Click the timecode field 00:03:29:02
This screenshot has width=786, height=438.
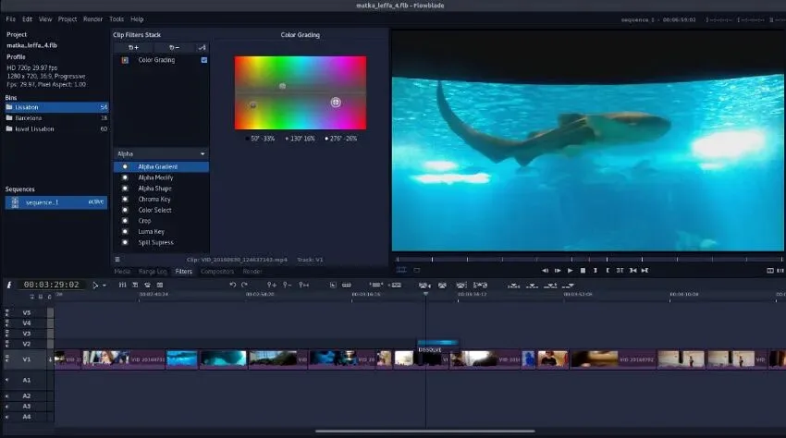click(x=52, y=285)
